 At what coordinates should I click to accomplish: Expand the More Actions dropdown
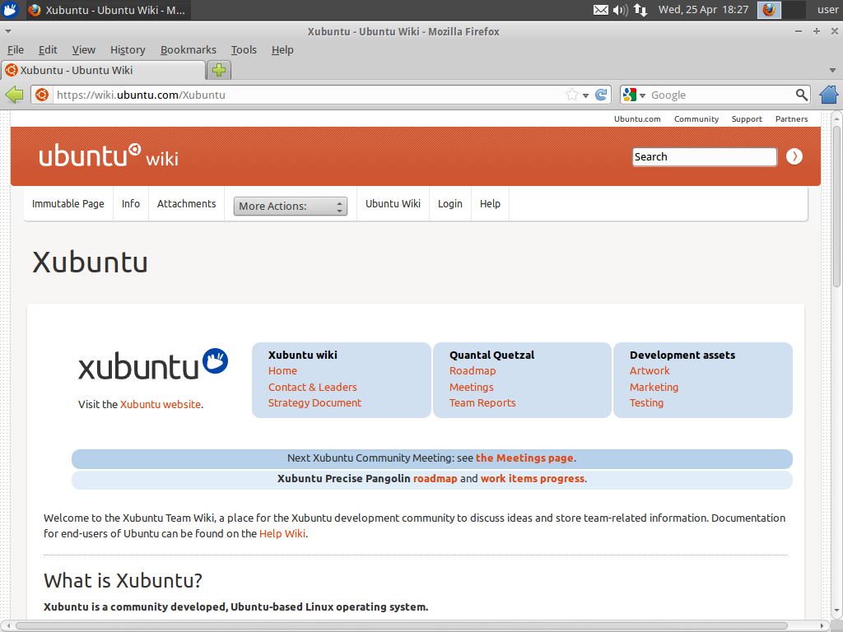tap(290, 207)
